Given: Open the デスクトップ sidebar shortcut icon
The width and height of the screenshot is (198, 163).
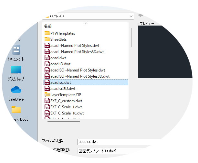Looking at the screenshot, I should point(16,70).
